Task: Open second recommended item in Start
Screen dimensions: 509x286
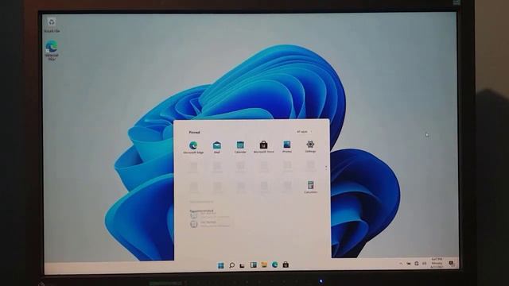Action: (210, 224)
